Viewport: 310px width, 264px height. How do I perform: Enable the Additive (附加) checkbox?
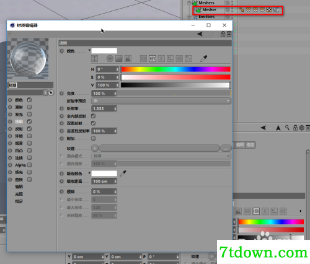(x=93, y=138)
